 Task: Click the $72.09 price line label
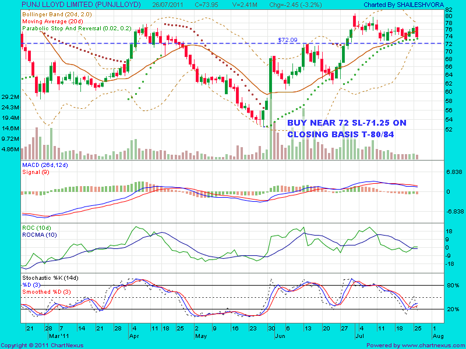tap(287, 40)
